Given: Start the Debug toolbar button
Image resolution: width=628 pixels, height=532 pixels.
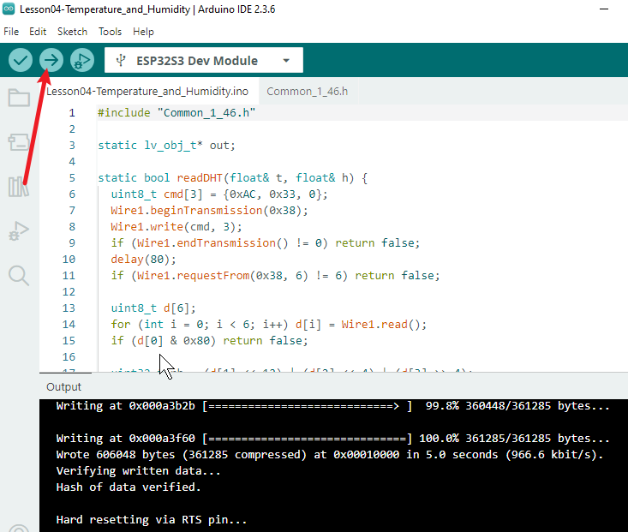Looking at the screenshot, I should pos(82,61).
